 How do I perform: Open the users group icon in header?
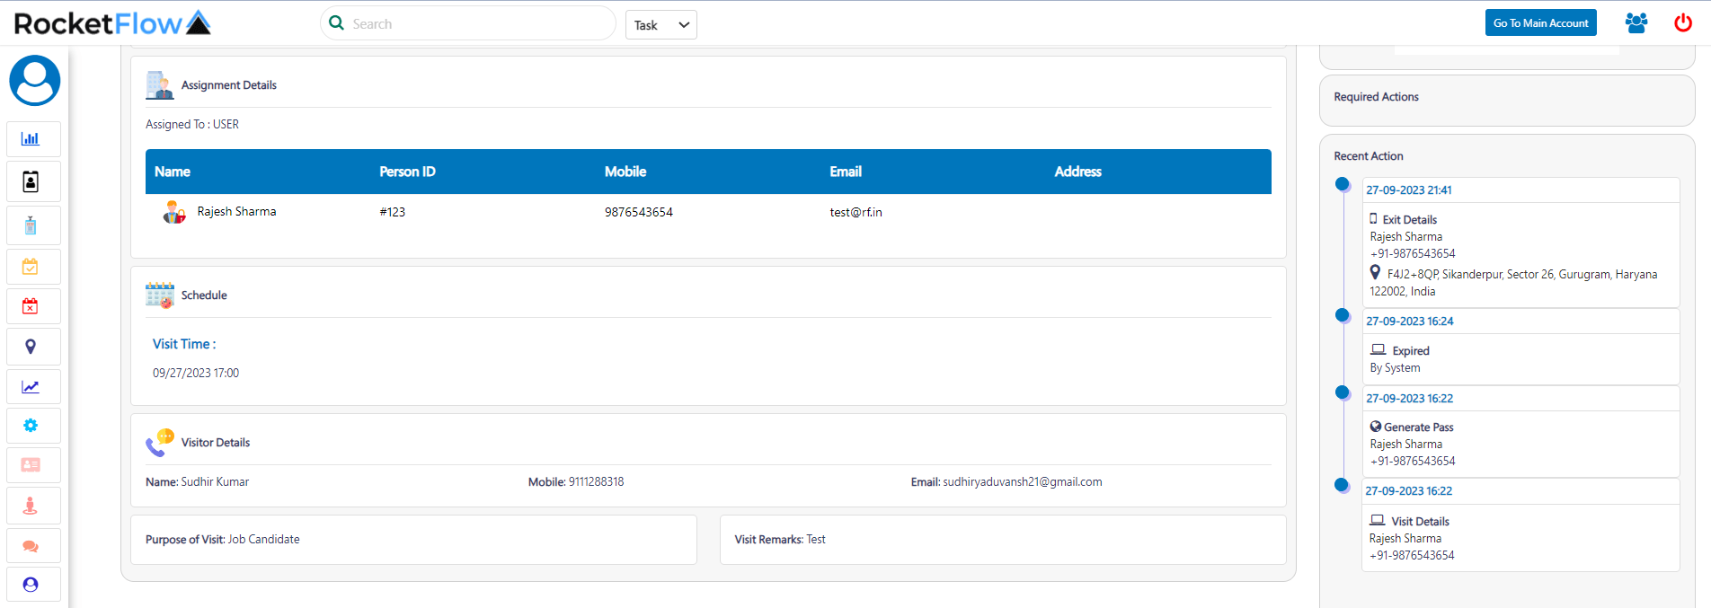1636,23
